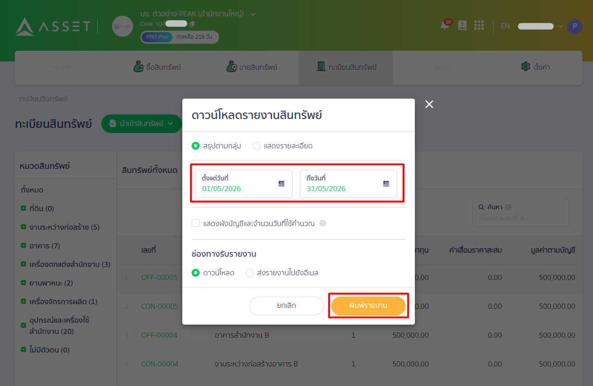593x386 pixels.
Task: Select the สรุปตามกลุ่ม radio option
Action: (195, 146)
